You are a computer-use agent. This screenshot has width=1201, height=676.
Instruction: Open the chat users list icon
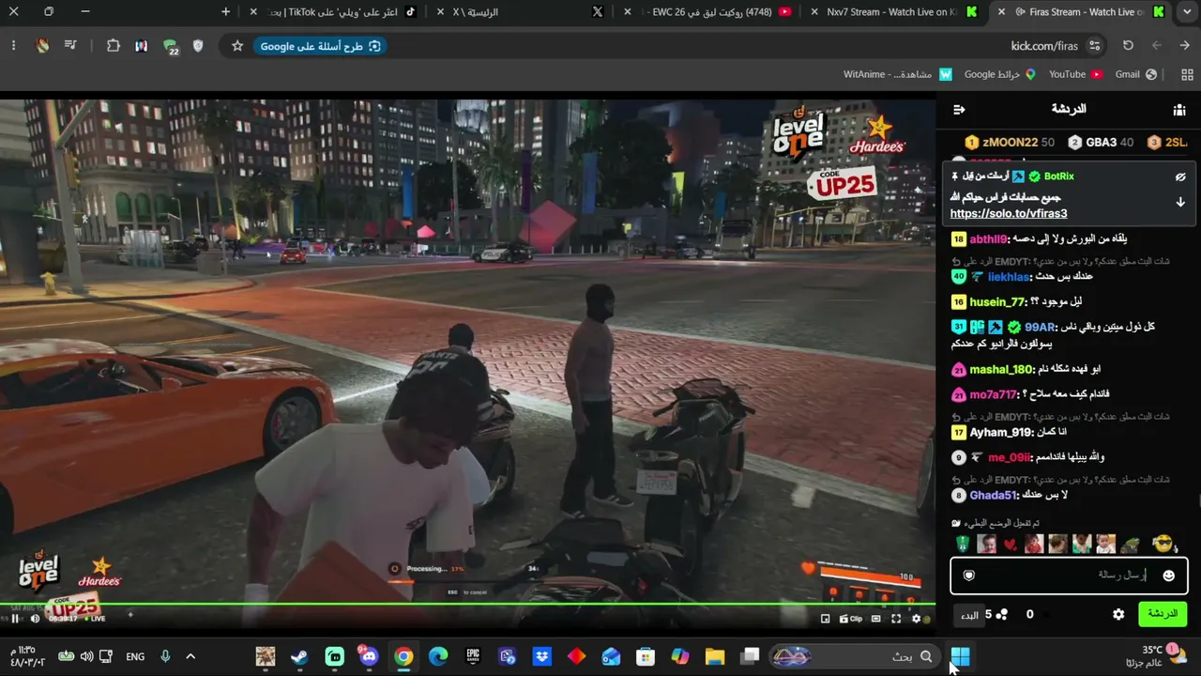1179,110
